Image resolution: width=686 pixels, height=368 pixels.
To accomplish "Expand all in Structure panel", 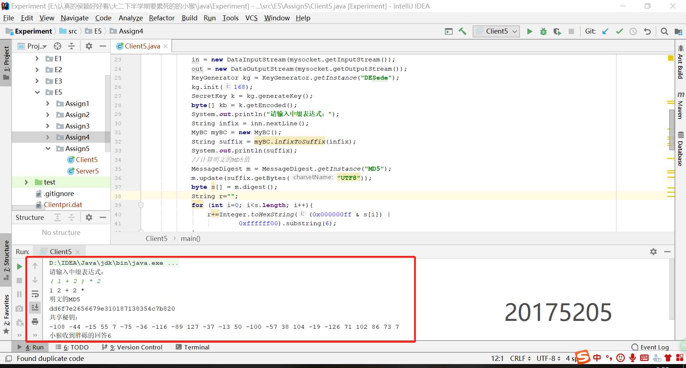I will (58, 217).
